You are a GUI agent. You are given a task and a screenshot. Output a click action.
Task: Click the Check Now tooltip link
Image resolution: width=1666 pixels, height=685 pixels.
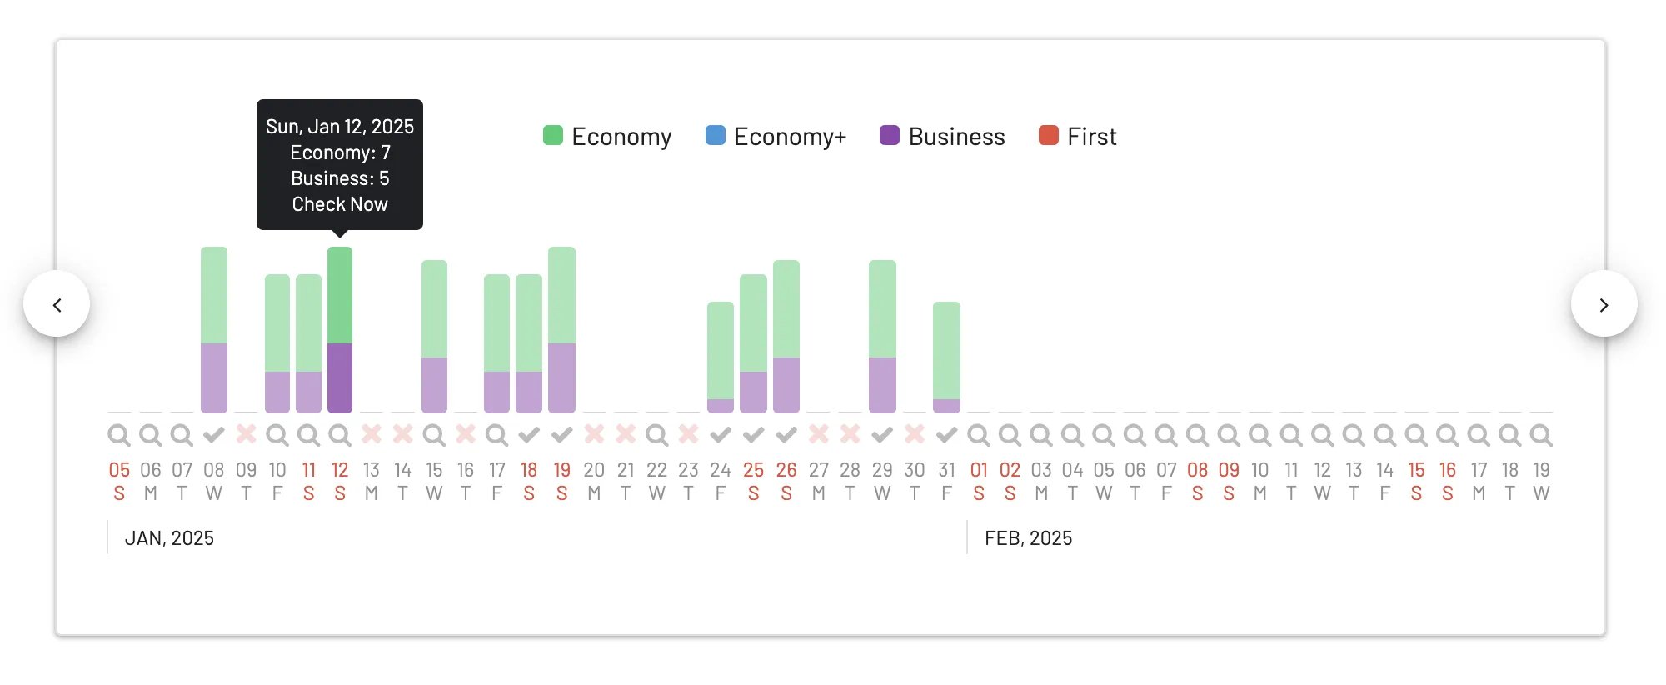tap(340, 204)
